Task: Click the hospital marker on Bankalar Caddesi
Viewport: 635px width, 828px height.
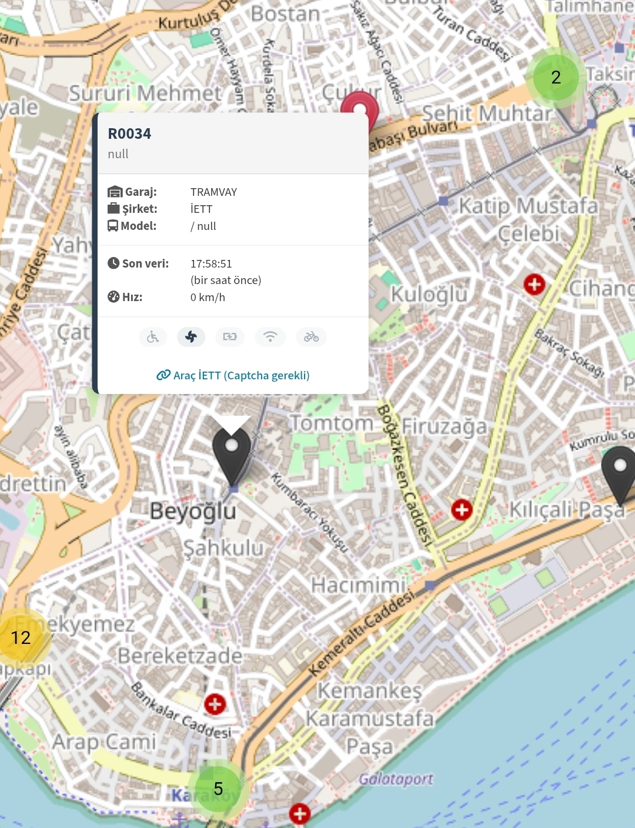Action: click(215, 704)
